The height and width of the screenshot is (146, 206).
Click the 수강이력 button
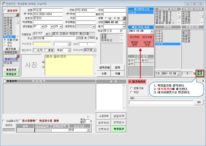(103, 116)
